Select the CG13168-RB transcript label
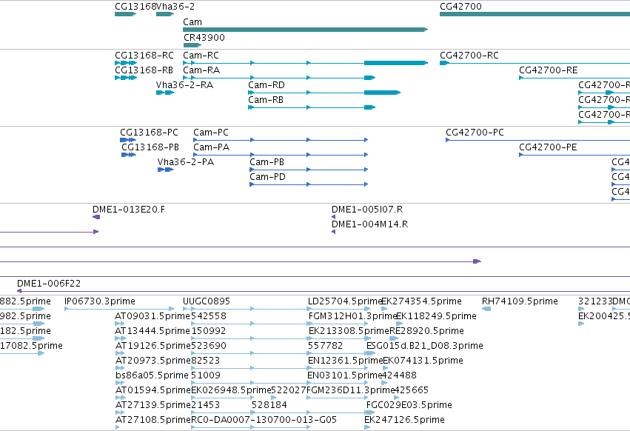The height and width of the screenshot is (431, 630). coord(144,70)
